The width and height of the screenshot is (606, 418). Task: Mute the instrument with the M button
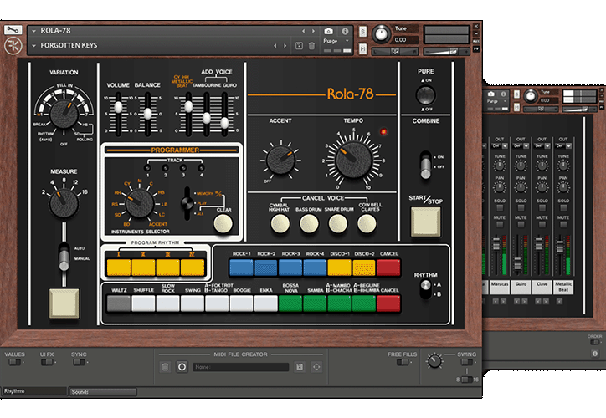(362, 48)
